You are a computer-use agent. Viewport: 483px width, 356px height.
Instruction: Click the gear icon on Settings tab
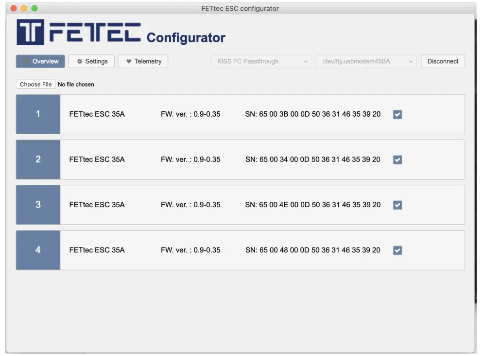80,61
